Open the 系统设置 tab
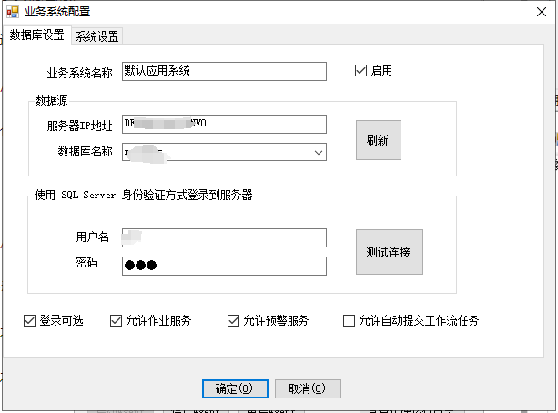Screen dimensions: 558x413 (96, 36)
